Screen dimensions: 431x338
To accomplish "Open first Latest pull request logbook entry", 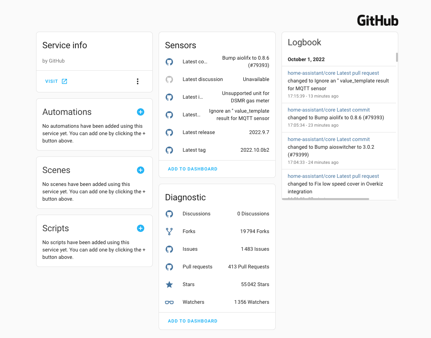I will click(x=333, y=73).
